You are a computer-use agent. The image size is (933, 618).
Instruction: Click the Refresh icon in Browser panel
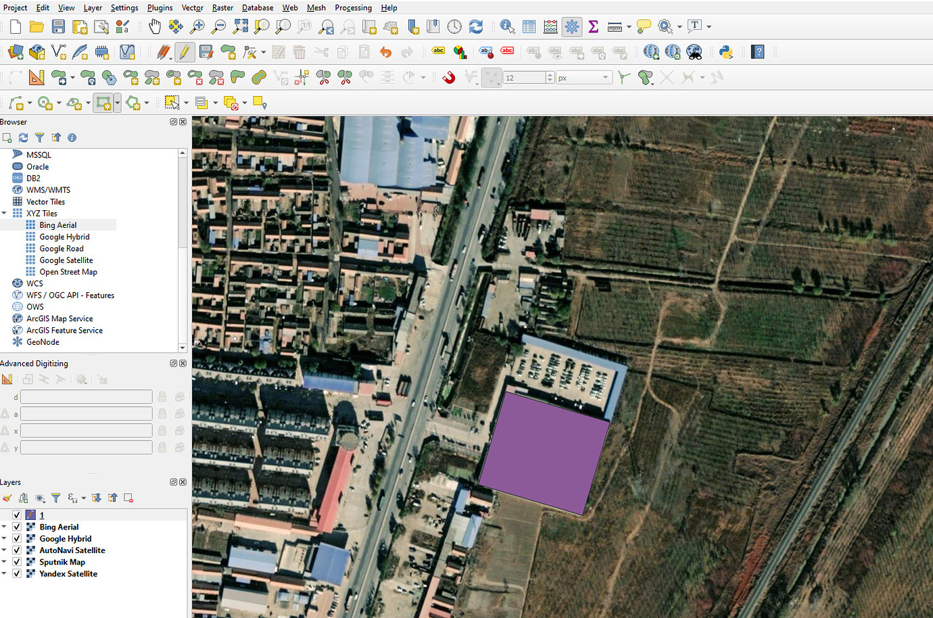coord(23,138)
